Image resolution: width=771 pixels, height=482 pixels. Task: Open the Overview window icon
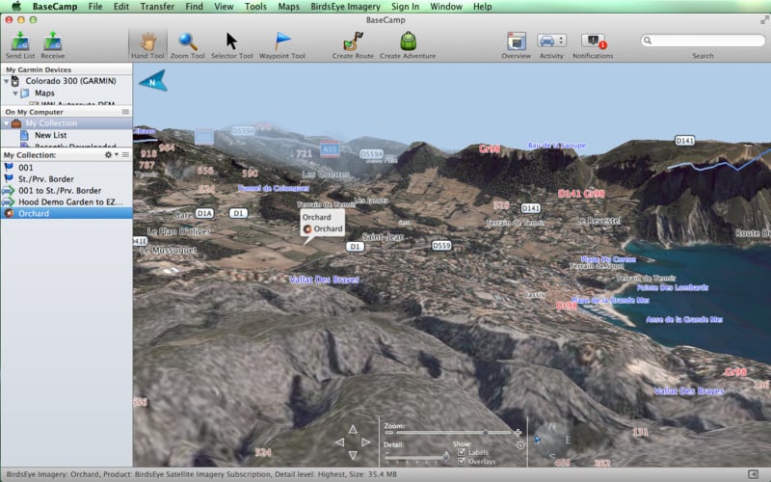(x=517, y=41)
